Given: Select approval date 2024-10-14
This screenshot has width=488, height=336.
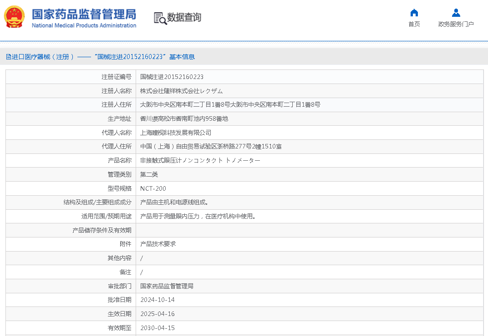Looking at the screenshot, I should [158, 300].
